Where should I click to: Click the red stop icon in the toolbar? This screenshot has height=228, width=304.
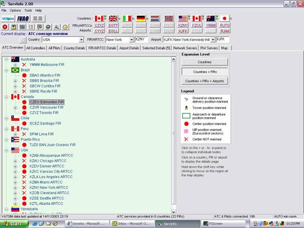[5, 27]
